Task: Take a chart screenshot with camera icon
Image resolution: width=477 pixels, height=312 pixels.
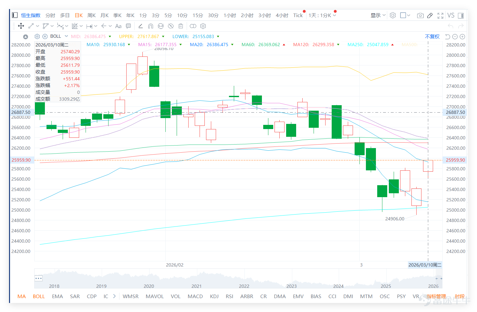Action: pyautogui.click(x=420, y=15)
